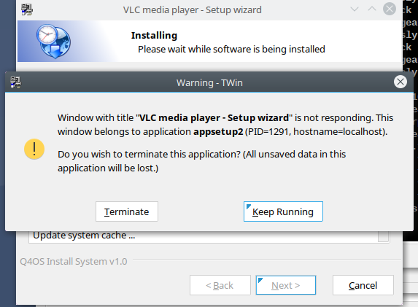The width and height of the screenshot is (418, 307).
Task: Click the yellow exclamation warning icon
Action: 34,149
